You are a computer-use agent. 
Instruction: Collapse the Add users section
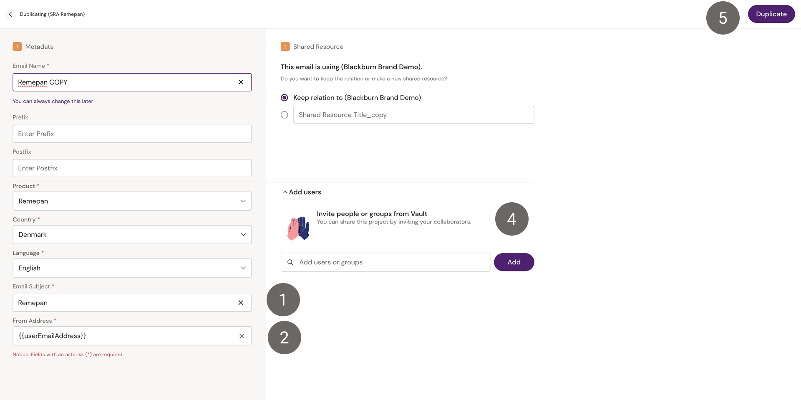[x=302, y=192]
